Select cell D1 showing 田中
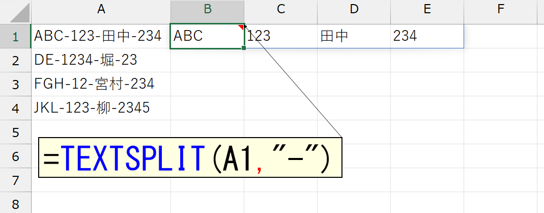This screenshot has width=544, height=213. pyautogui.click(x=354, y=36)
